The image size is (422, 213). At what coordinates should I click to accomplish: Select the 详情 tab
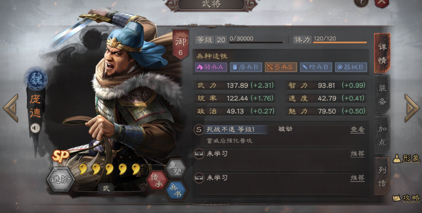click(x=382, y=53)
